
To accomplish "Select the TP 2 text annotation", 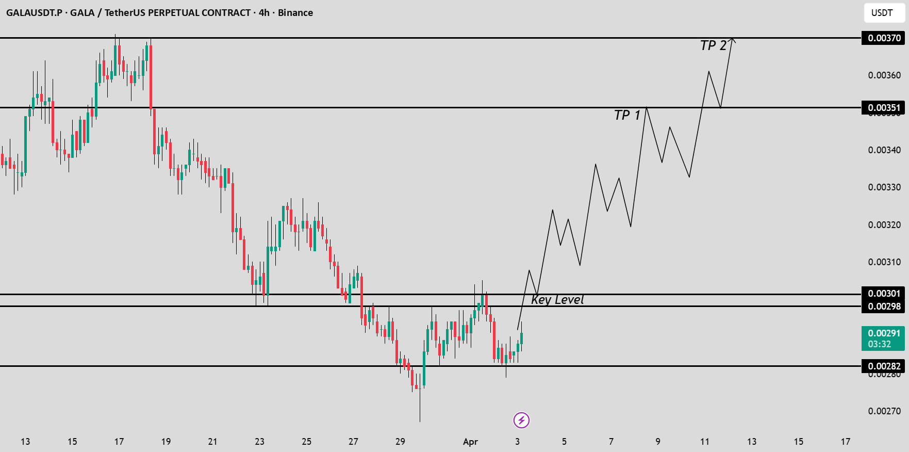I will click(x=713, y=45).
